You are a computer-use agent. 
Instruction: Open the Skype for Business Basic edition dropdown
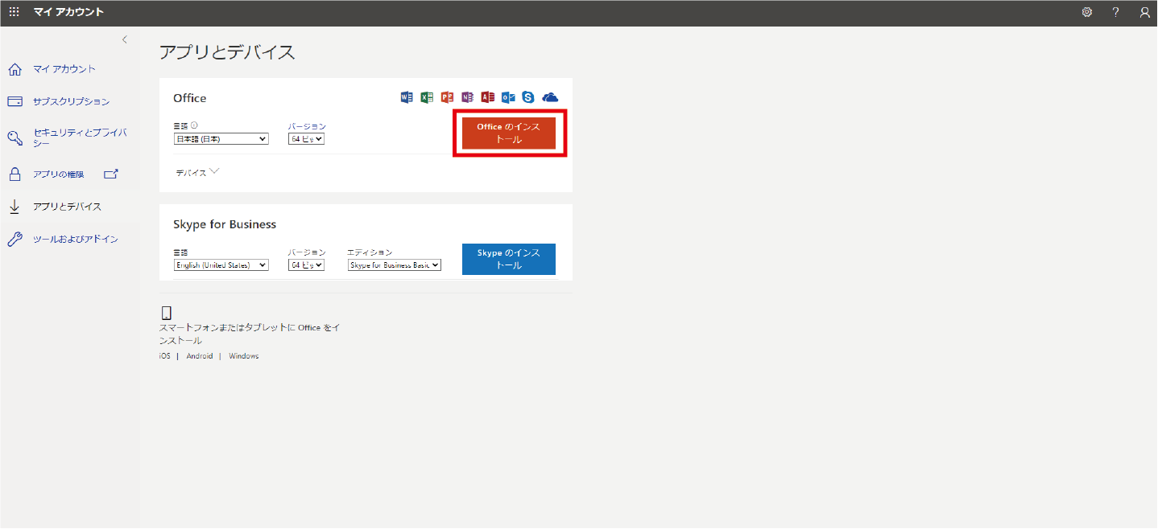point(395,264)
